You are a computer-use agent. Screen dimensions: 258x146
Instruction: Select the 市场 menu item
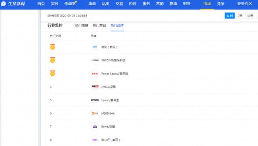207,4
